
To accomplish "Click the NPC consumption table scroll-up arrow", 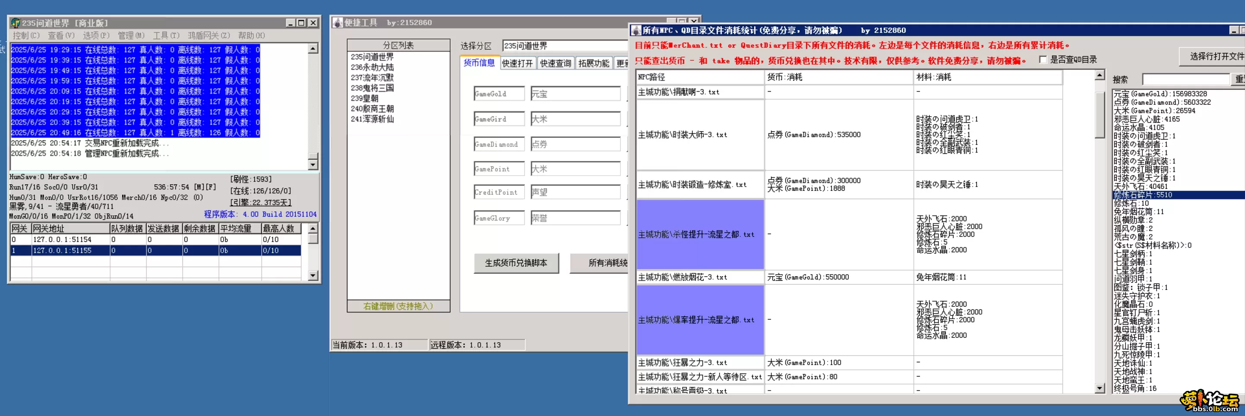I will tap(1100, 75).
